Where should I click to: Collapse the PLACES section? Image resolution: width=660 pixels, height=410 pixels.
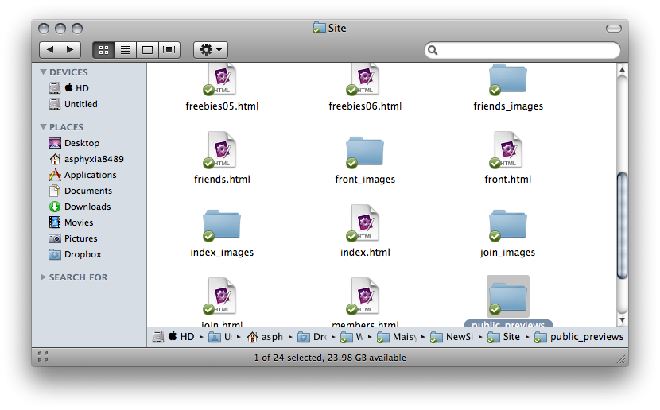43,126
